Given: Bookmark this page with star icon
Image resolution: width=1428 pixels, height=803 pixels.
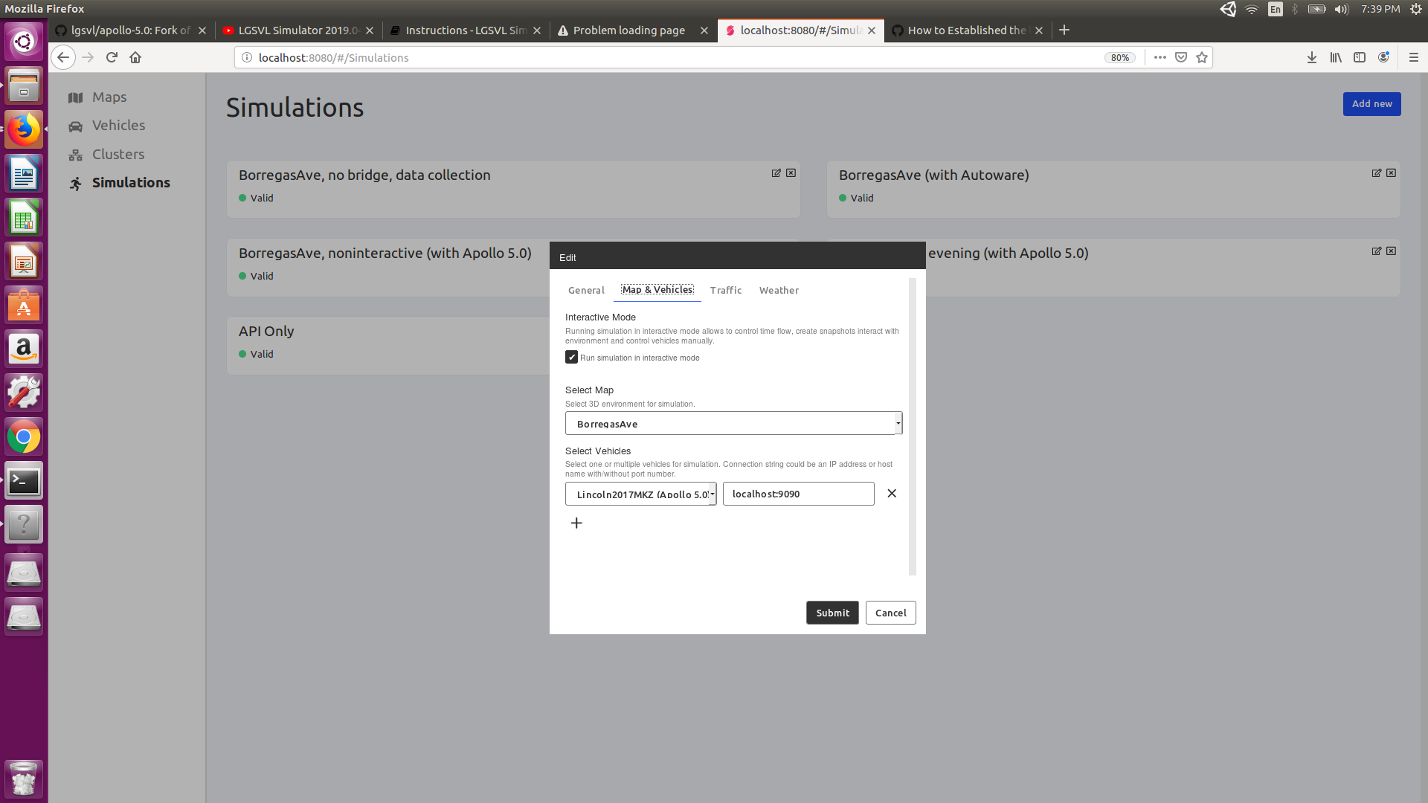Looking at the screenshot, I should [1202, 57].
